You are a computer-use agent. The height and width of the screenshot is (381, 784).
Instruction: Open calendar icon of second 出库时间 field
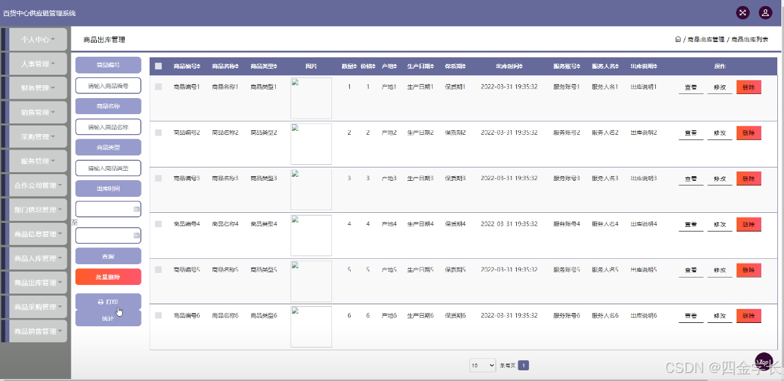click(136, 235)
